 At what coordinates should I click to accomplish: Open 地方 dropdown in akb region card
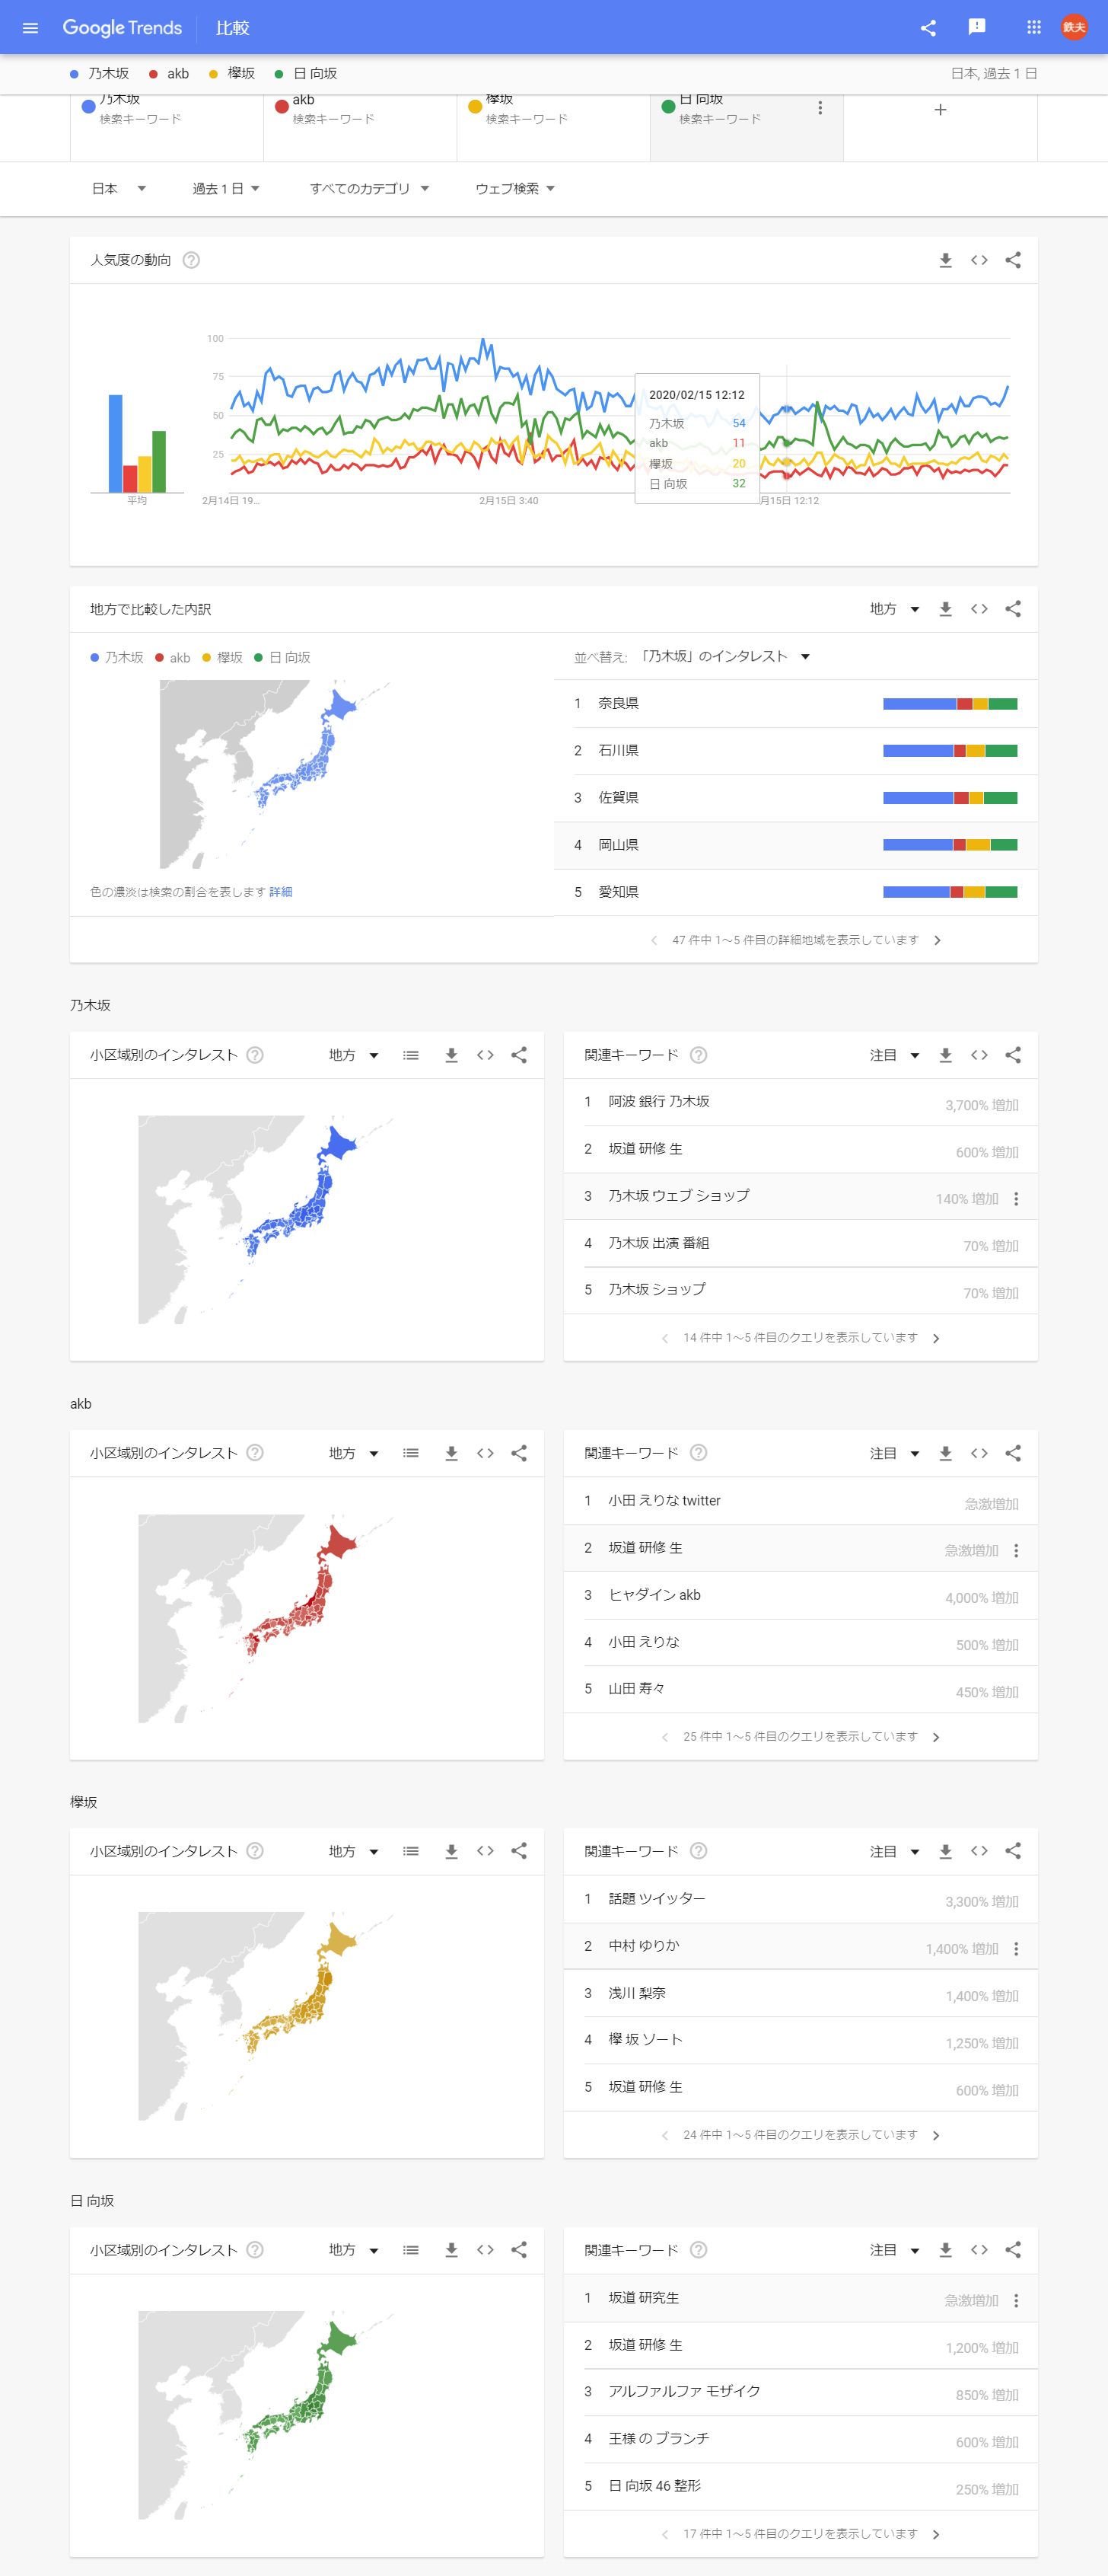tap(354, 1453)
